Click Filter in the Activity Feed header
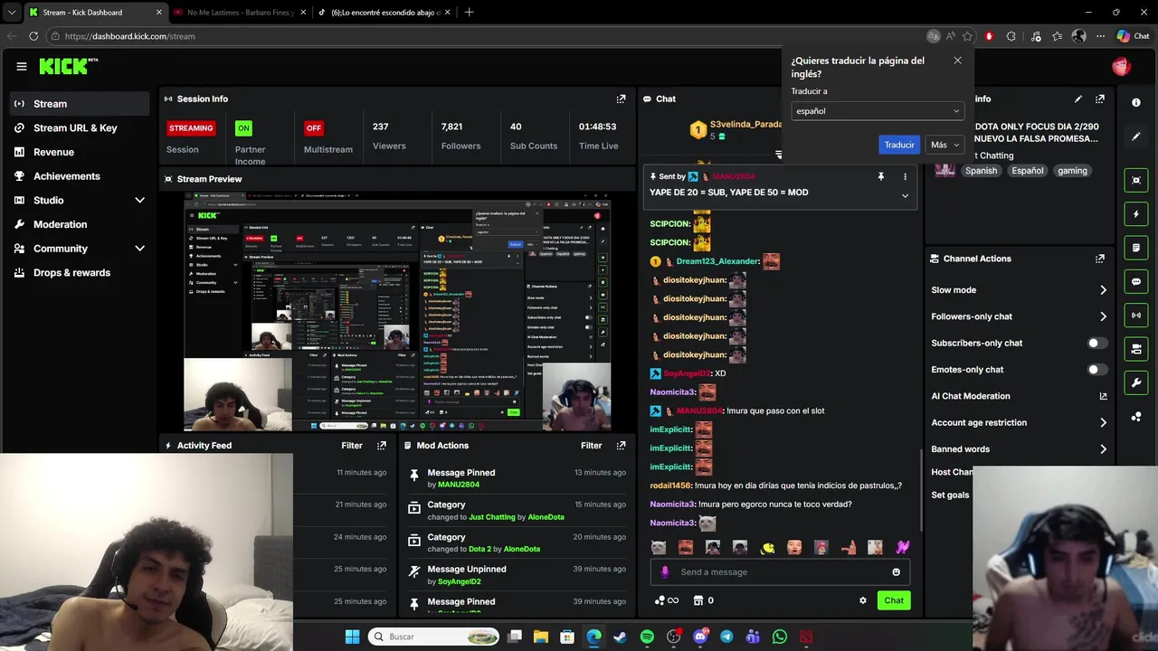The height and width of the screenshot is (651, 1158). point(352,446)
